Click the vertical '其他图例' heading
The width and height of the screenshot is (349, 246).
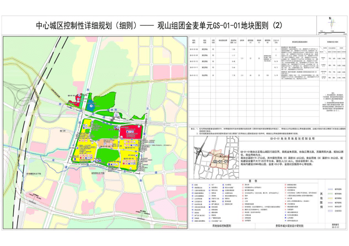coord(321,200)
